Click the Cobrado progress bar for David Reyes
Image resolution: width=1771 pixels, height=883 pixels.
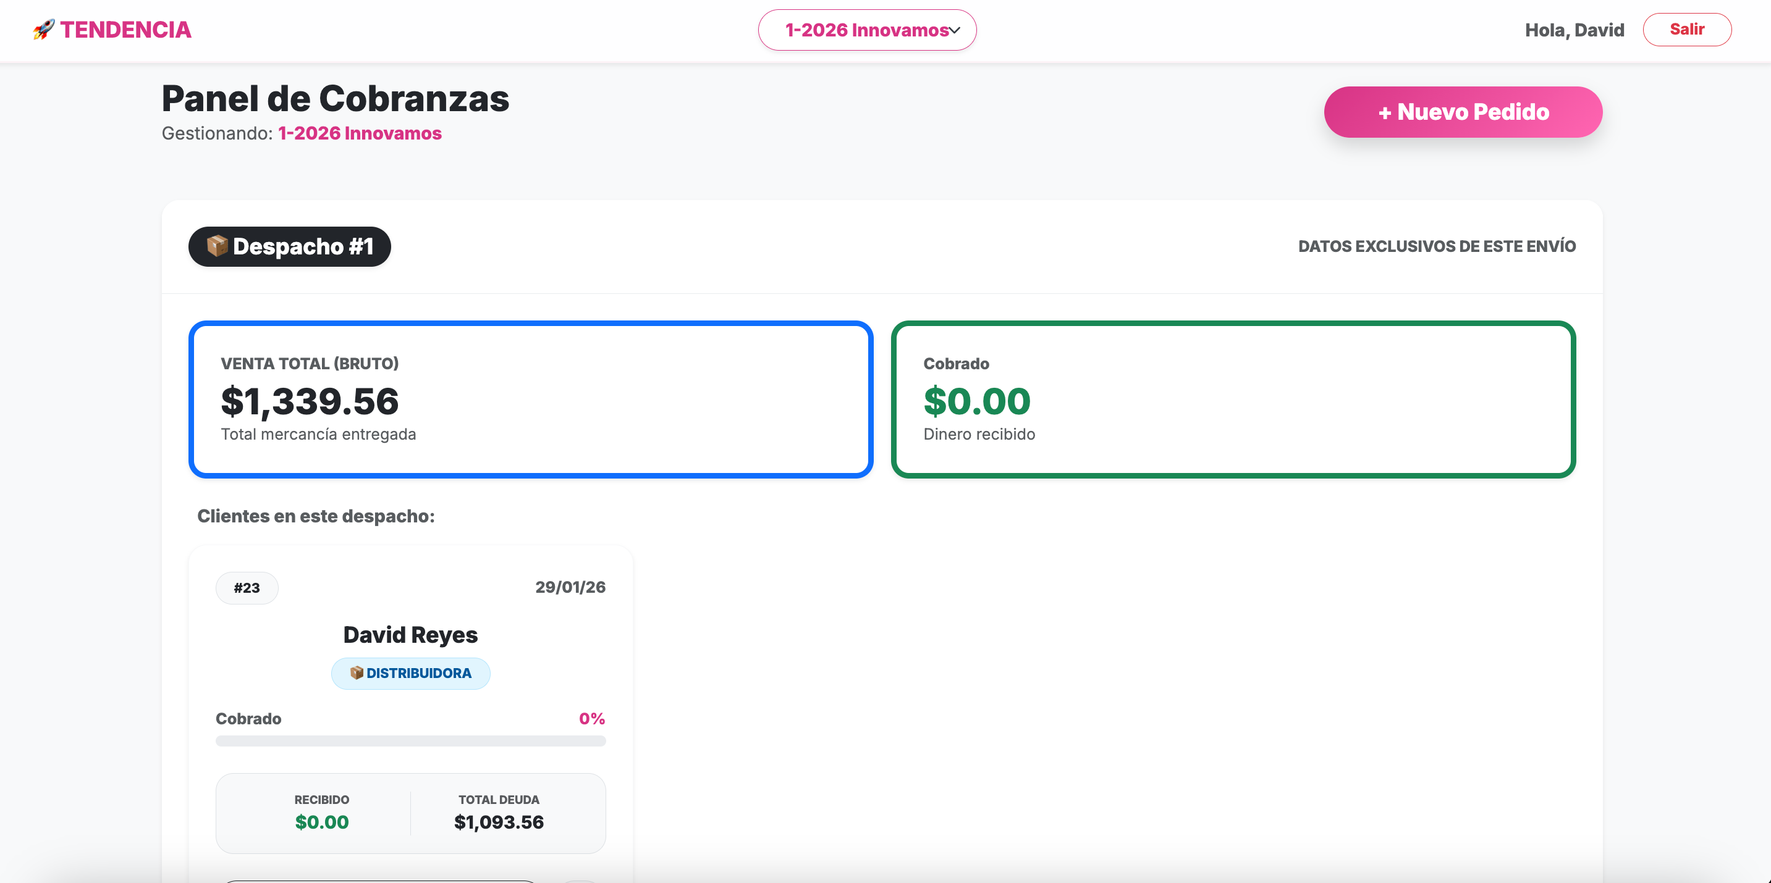point(410,741)
